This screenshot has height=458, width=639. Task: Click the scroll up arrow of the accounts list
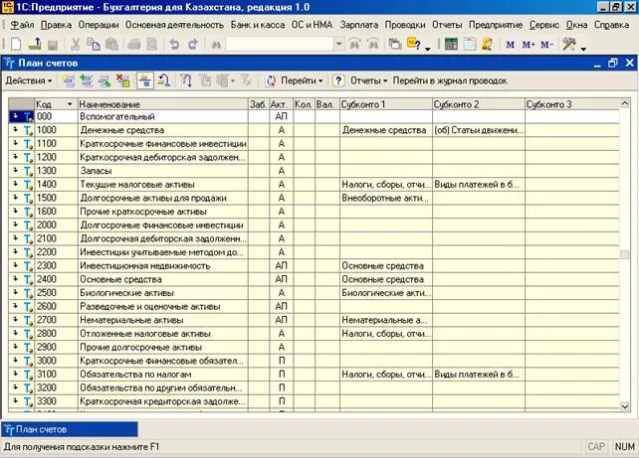pos(625,103)
